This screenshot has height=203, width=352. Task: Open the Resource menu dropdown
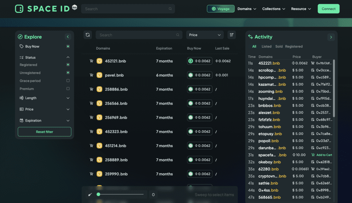tap(301, 9)
